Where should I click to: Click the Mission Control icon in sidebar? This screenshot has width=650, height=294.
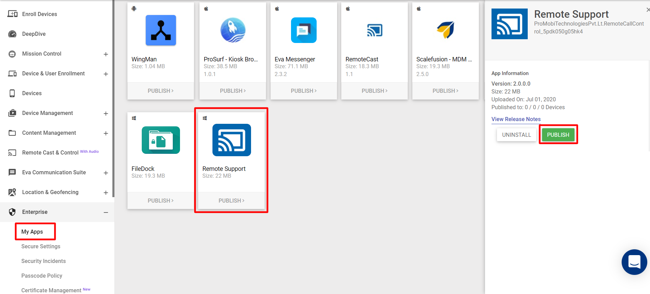pyautogui.click(x=12, y=54)
